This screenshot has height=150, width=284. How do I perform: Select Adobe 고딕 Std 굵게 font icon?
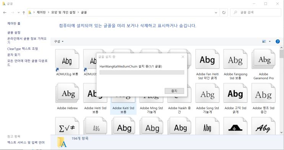point(235,93)
